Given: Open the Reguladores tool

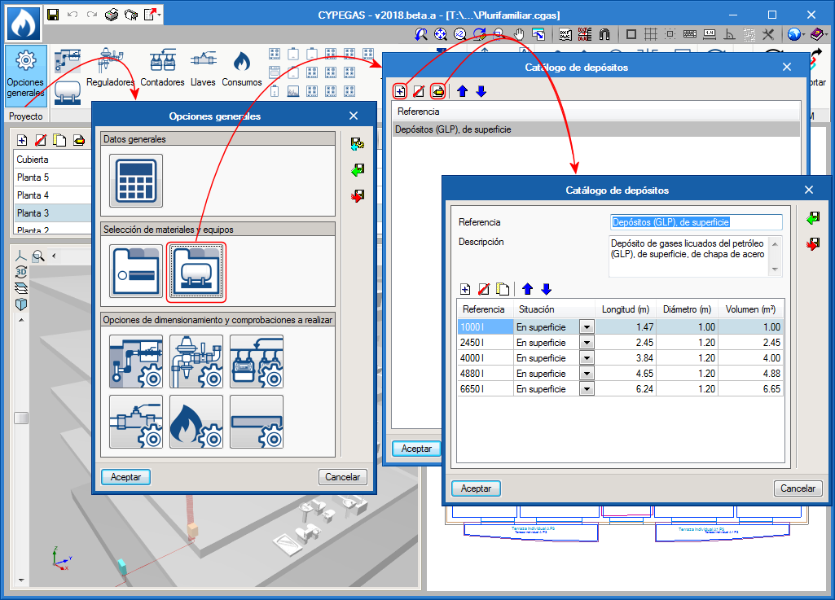Looking at the screenshot, I should (x=110, y=68).
